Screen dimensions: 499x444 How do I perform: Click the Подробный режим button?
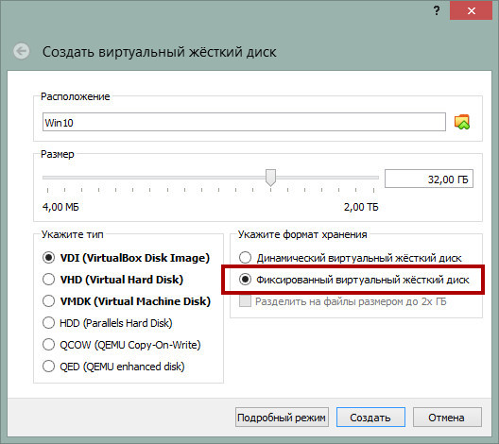click(282, 418)
